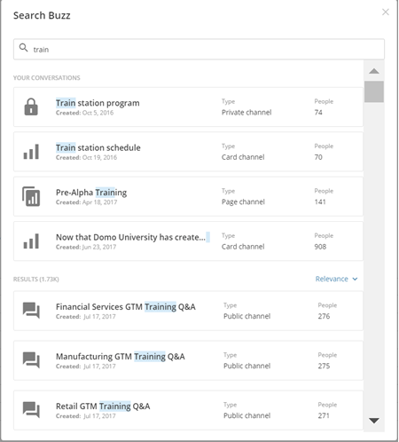This screenshot has height=442, width=399.
Task: Click the page channel icon for Pre-Alpha Training
Action: coord(31,196)
